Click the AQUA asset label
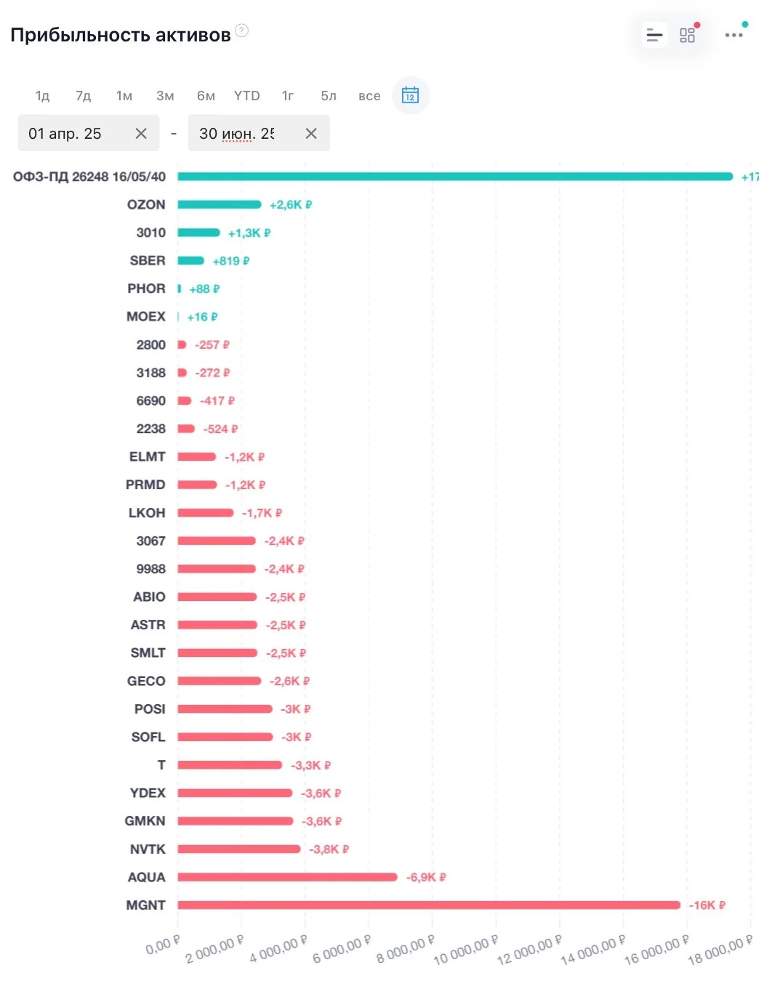 click(x=147, y=877)
